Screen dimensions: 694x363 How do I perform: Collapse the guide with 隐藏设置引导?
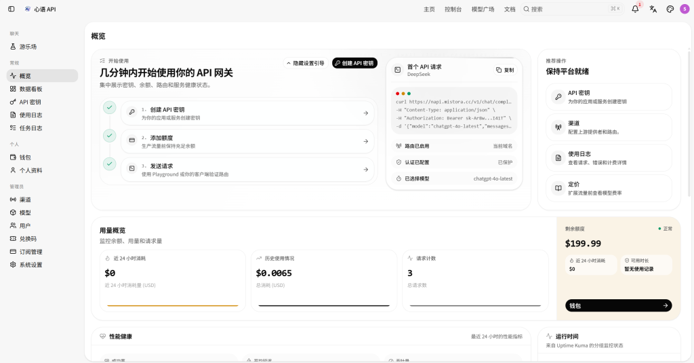tap(305, 63)
